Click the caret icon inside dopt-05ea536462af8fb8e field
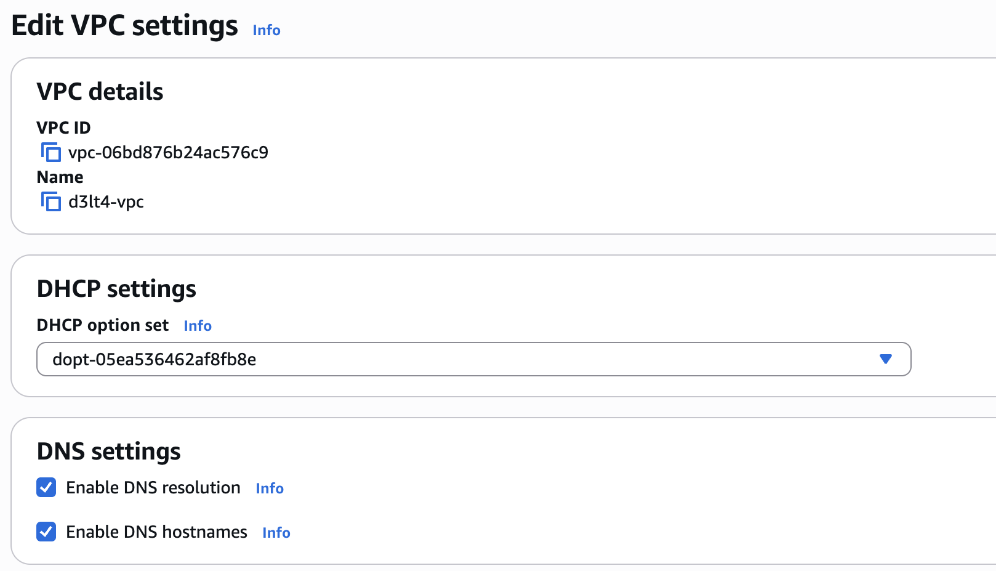The width and height of the screenshot is (996, 571). coord(886,359)
